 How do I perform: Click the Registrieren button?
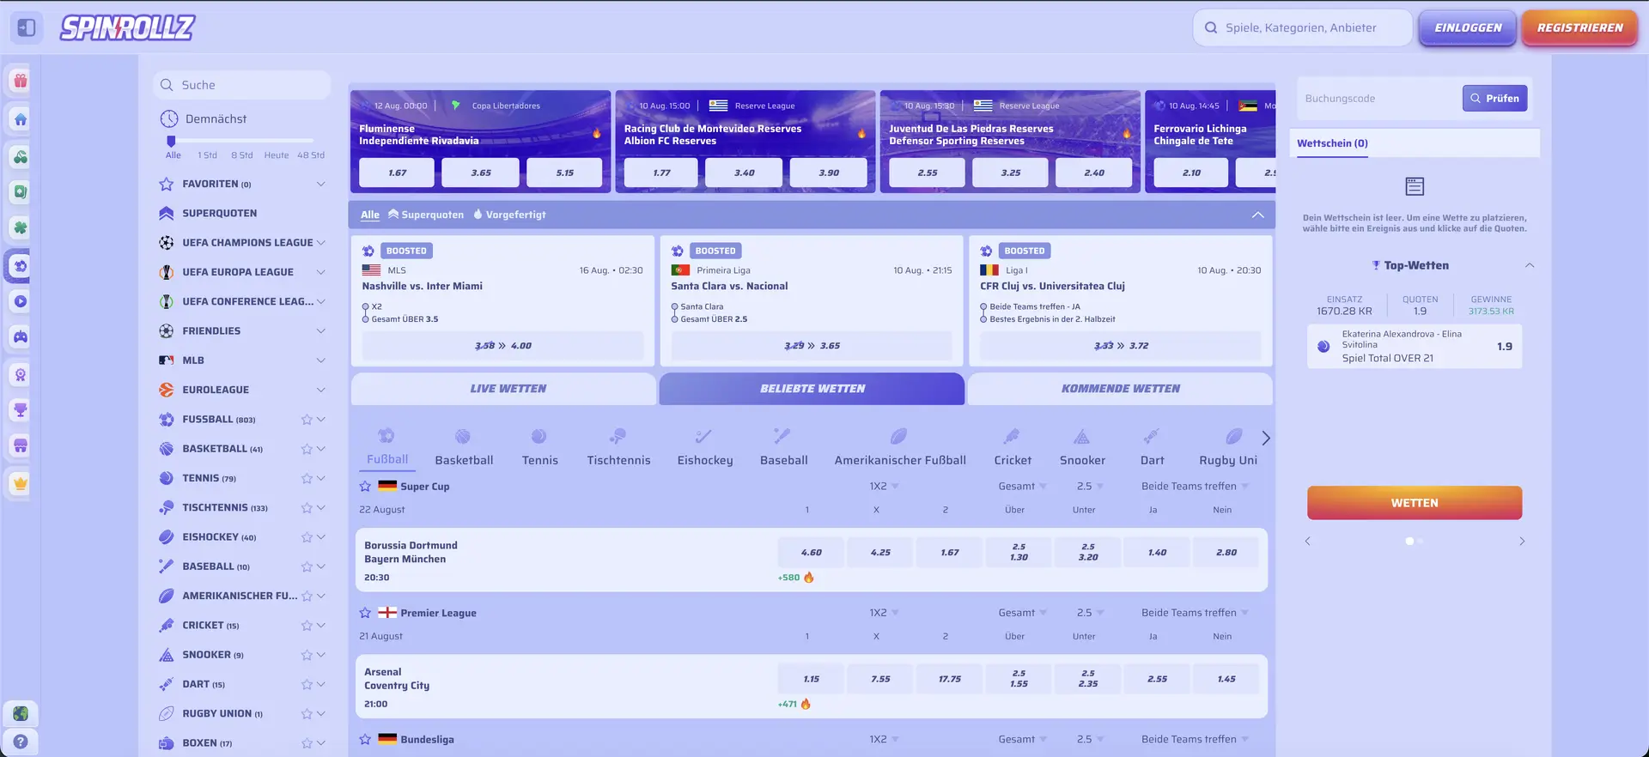coord(1579,27)
